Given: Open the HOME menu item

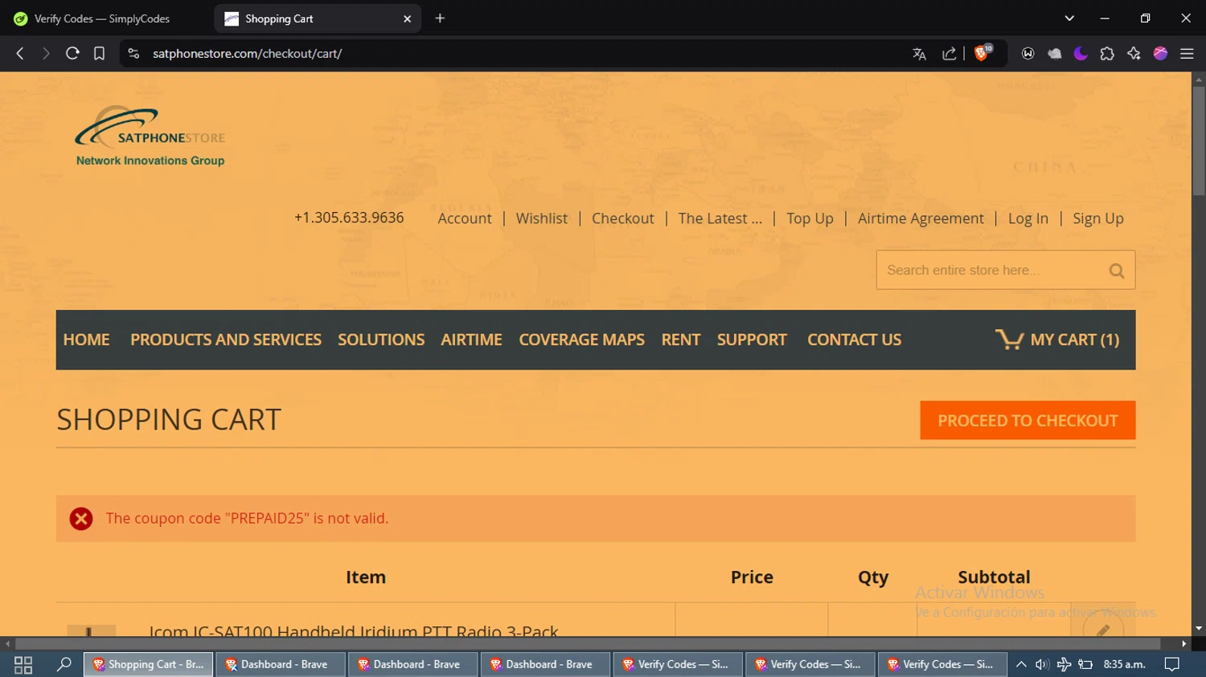Looking at the screenshot, I should [87, 340].
